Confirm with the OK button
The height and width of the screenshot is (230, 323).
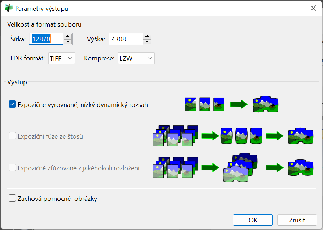[x=253, y=220]
